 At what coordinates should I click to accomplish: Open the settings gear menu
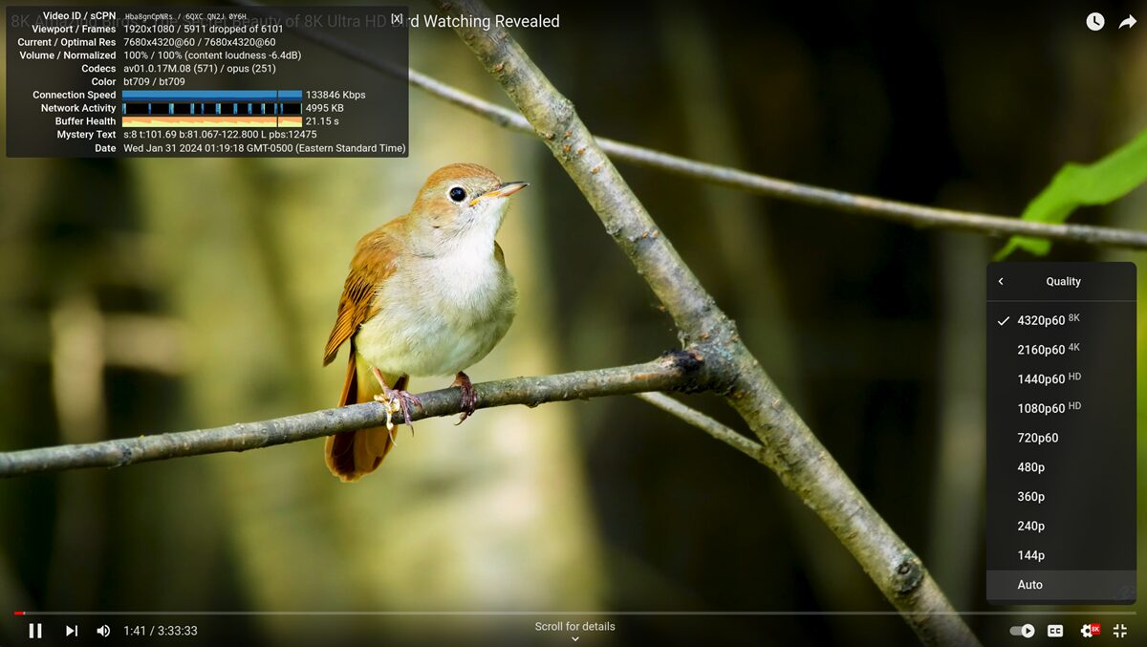pyautogui.click(x=1089, y=631)
